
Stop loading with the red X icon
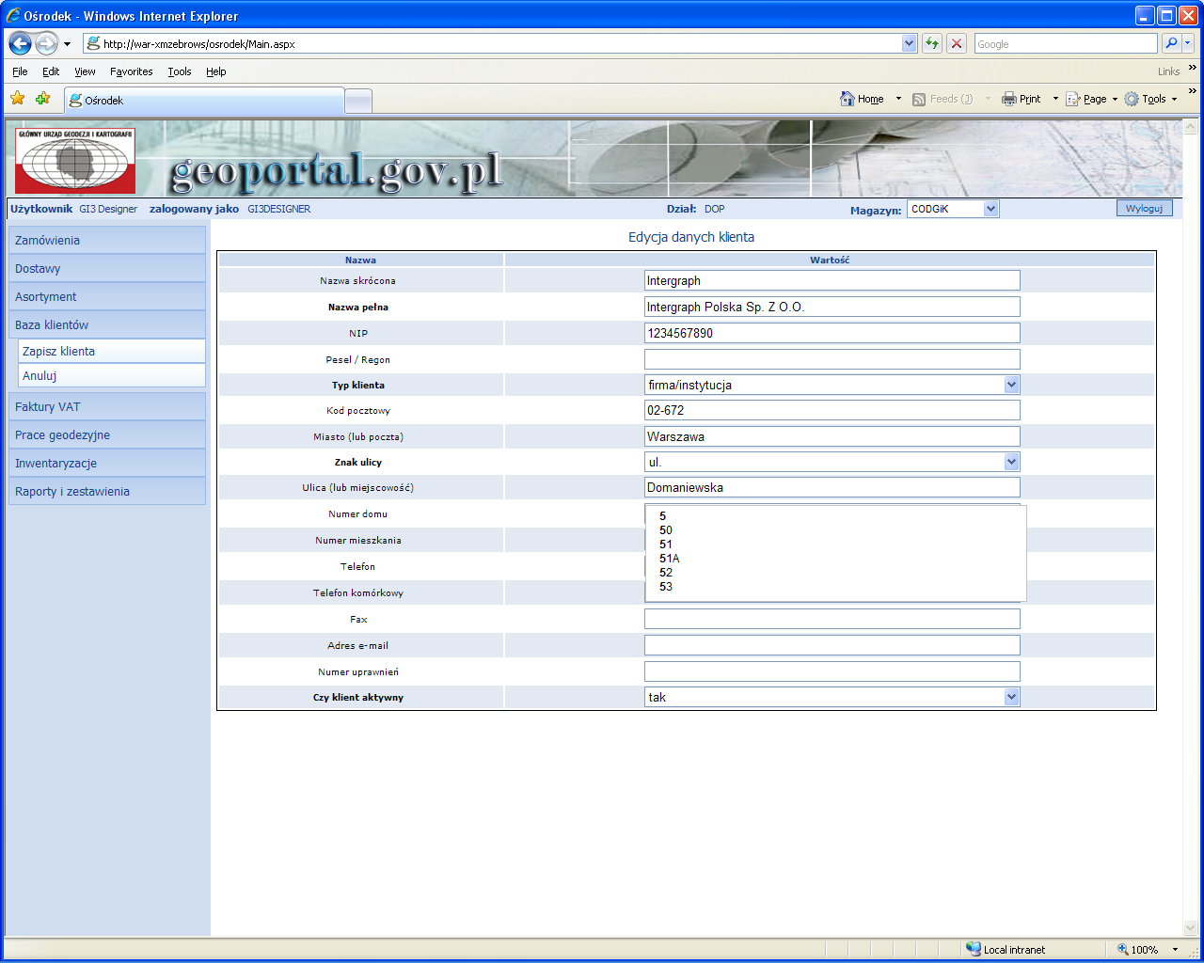957,43
